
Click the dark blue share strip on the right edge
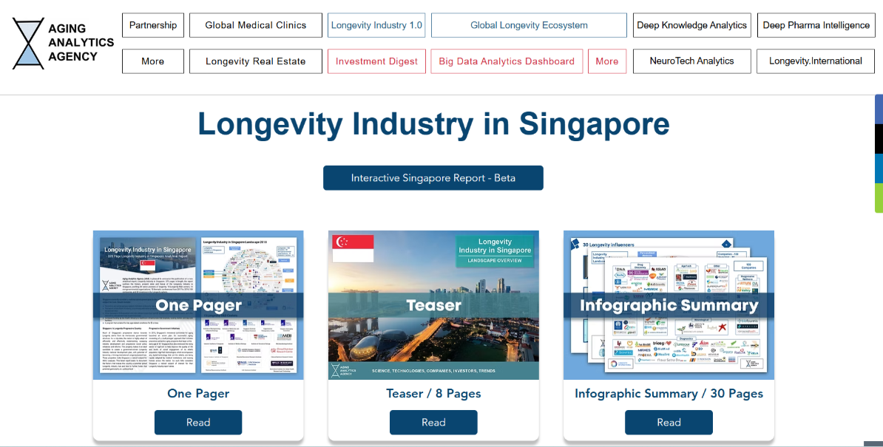(879, 109)
